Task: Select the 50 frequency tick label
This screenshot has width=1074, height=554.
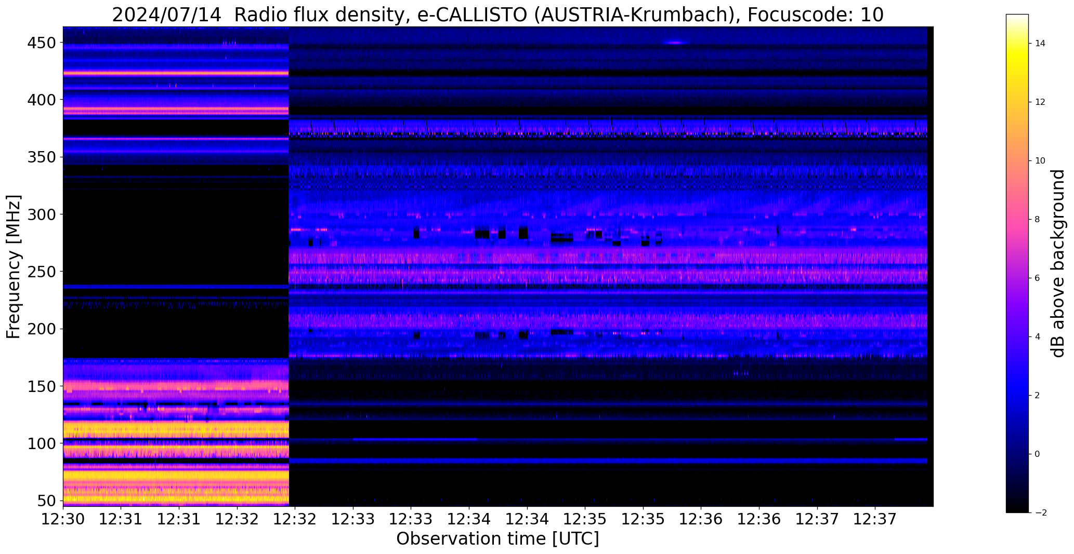Action: (x=47, y=501)
